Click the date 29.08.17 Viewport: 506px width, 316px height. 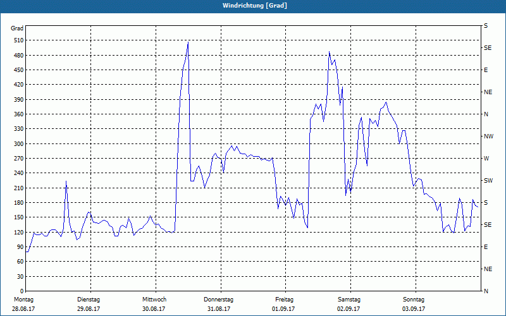pos(89,309)
